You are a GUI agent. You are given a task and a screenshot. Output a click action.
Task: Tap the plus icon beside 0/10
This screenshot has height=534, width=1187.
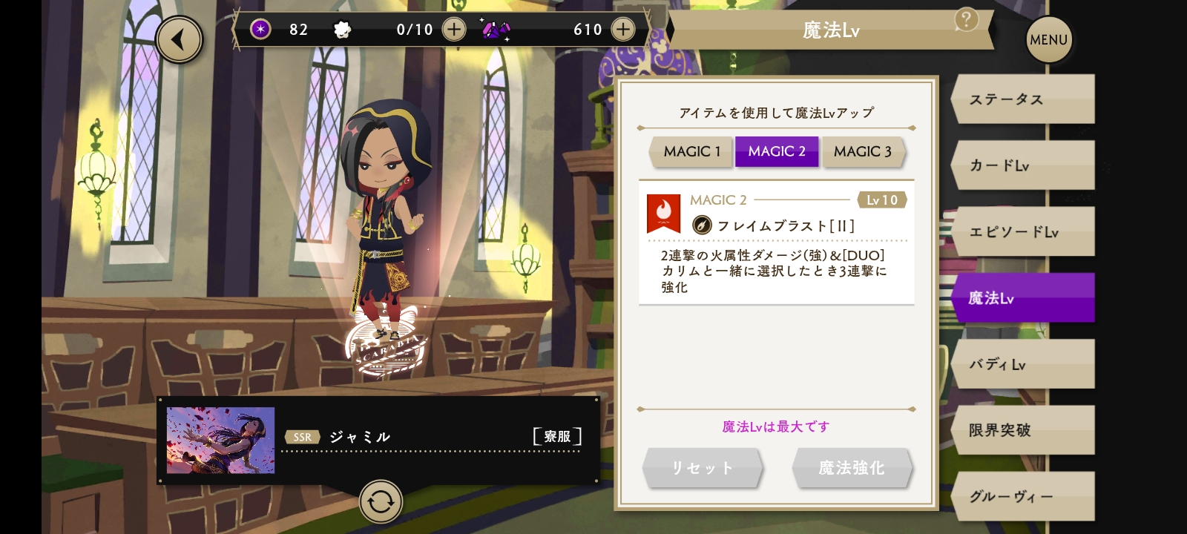[x=454, y=29]
